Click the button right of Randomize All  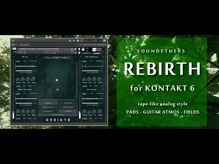(68, 111)
